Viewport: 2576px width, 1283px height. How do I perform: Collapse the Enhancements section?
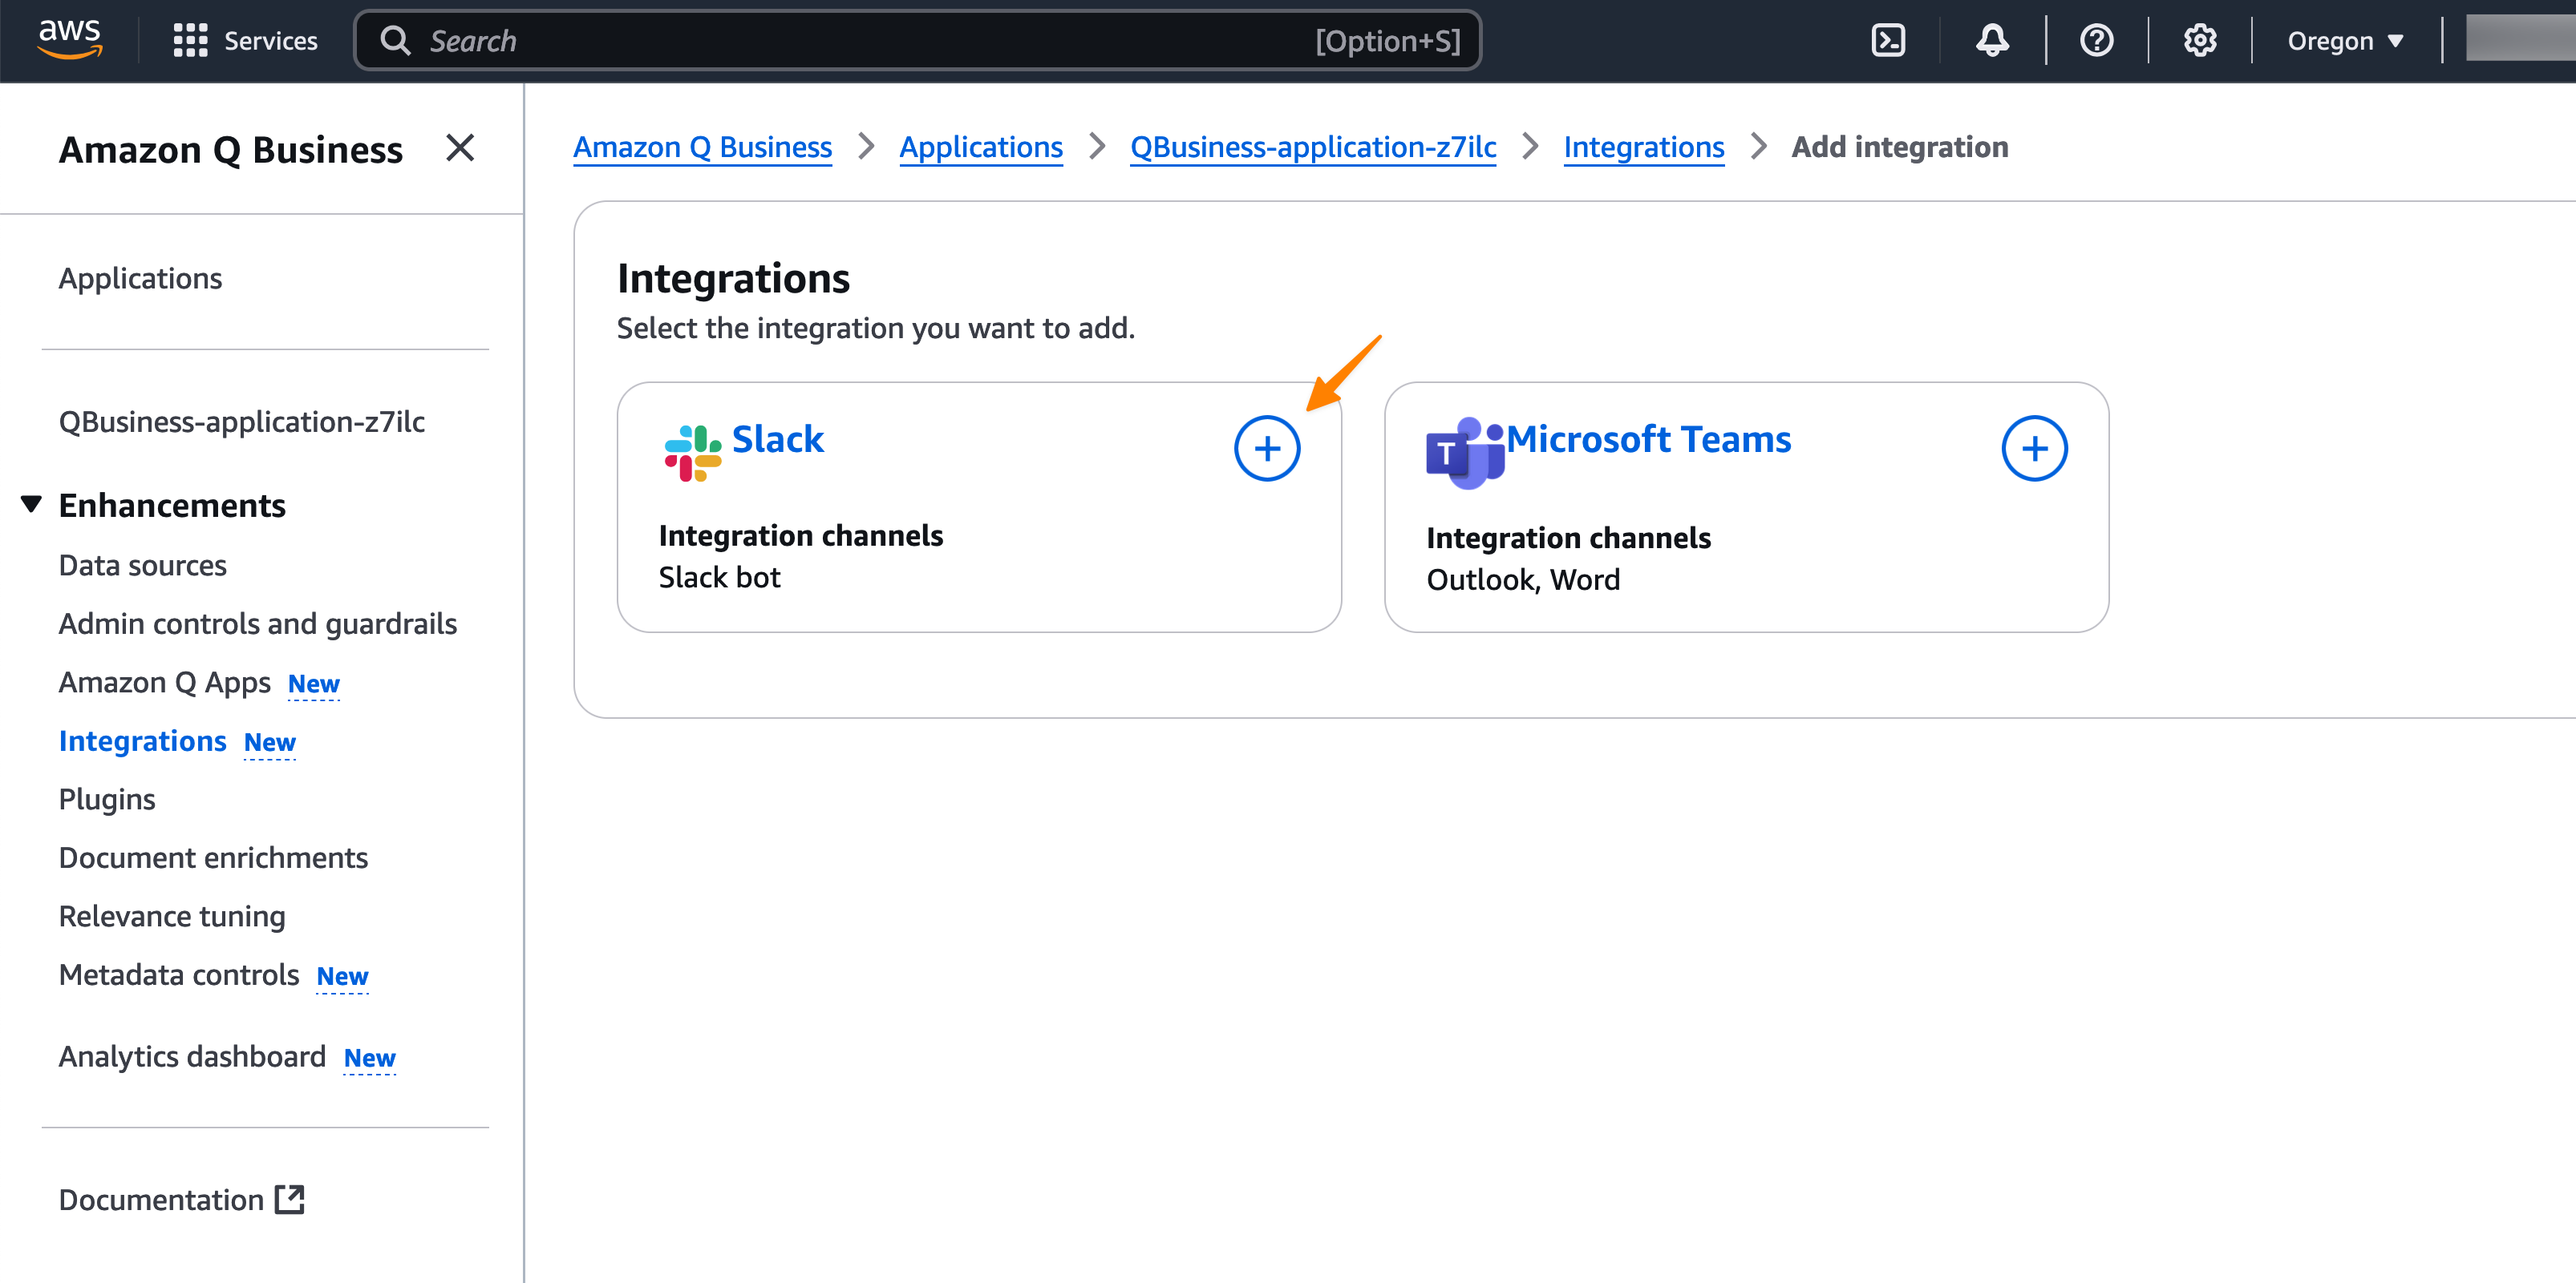point(31,505)
